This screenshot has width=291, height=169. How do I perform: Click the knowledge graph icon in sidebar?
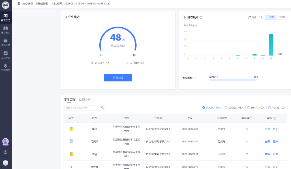(5, 67)
